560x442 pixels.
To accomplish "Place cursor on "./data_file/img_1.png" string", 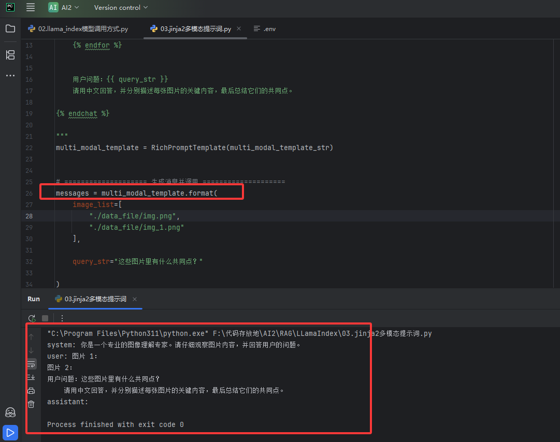I will (136, 228).
